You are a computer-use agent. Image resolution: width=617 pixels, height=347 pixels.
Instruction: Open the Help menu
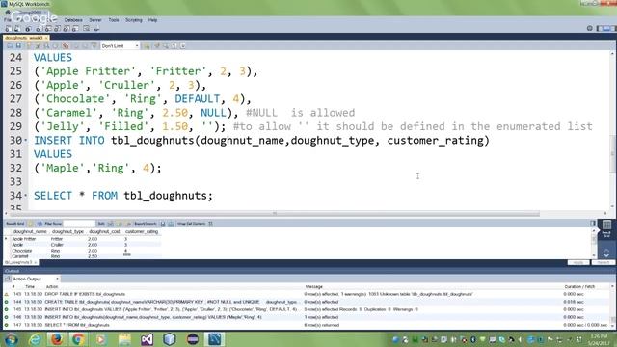(152, 19)
